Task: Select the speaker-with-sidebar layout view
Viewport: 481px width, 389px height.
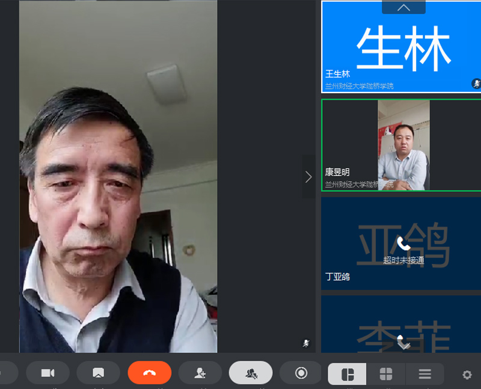Action: click(348, 374)
